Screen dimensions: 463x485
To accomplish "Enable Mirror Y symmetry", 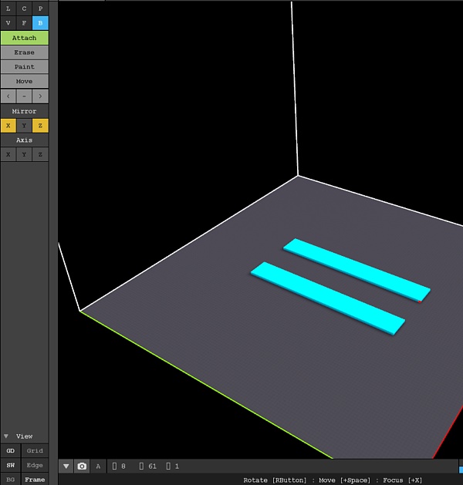I will 24,126.
